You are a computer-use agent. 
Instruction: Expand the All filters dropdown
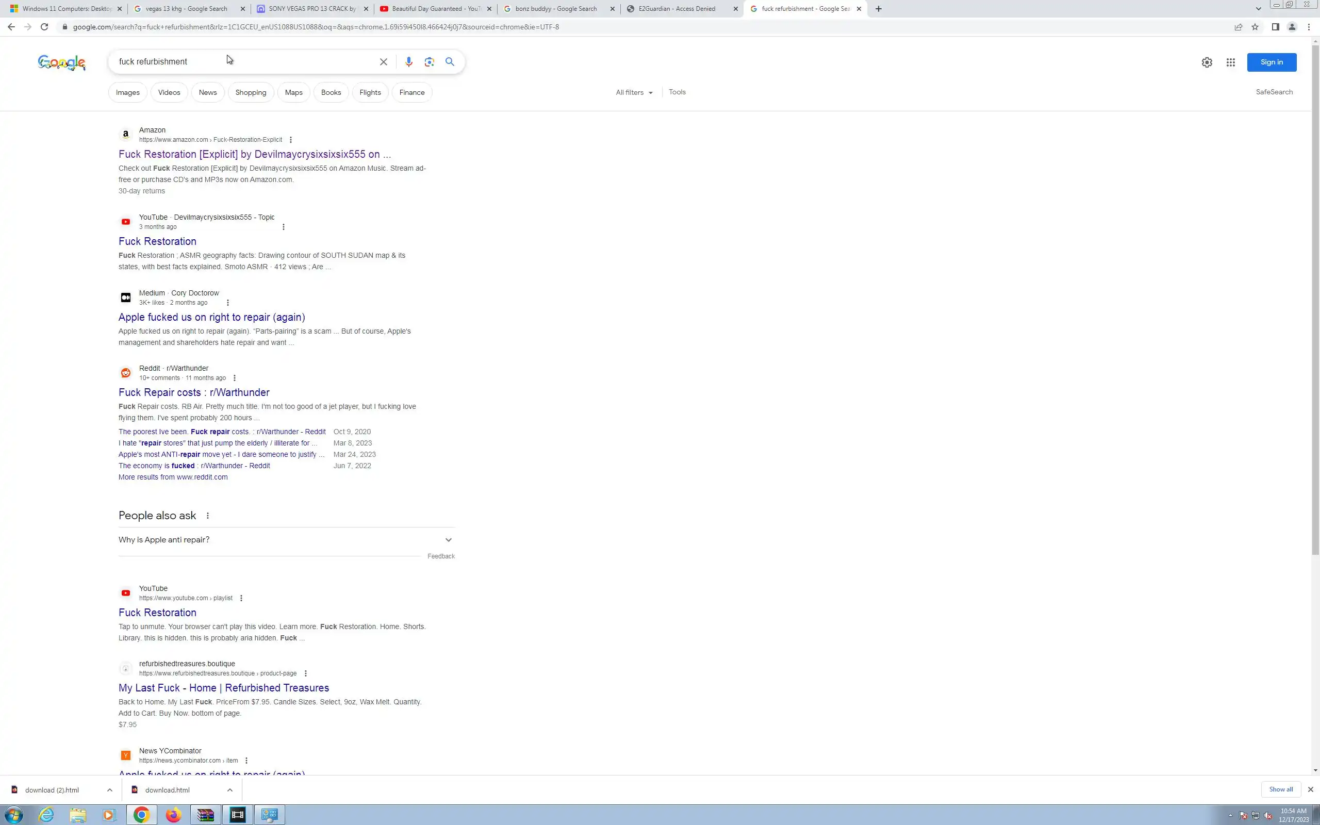[634, 92]
